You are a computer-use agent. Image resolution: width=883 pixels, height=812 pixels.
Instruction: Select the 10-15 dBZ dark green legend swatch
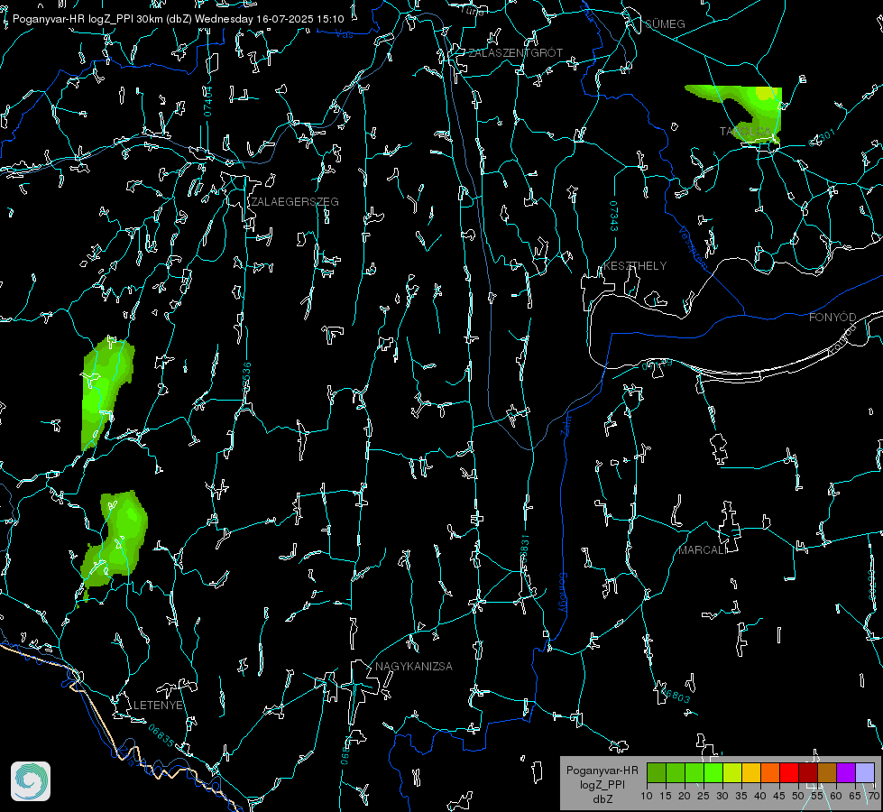pyautogui.click(x=657, y=772)
